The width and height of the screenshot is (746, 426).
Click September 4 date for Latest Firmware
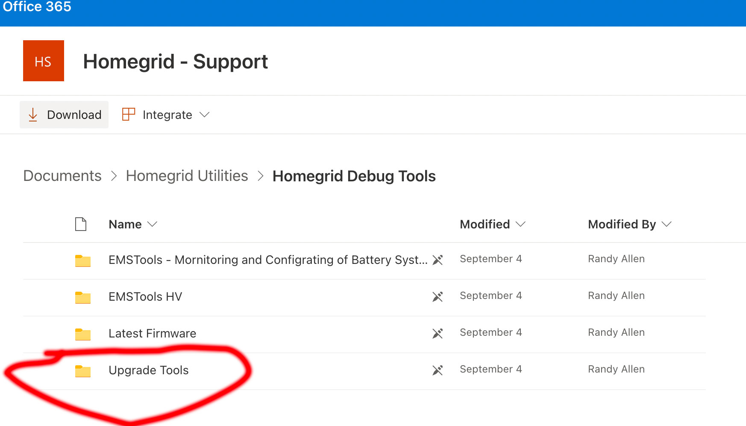tap(491, 332)
